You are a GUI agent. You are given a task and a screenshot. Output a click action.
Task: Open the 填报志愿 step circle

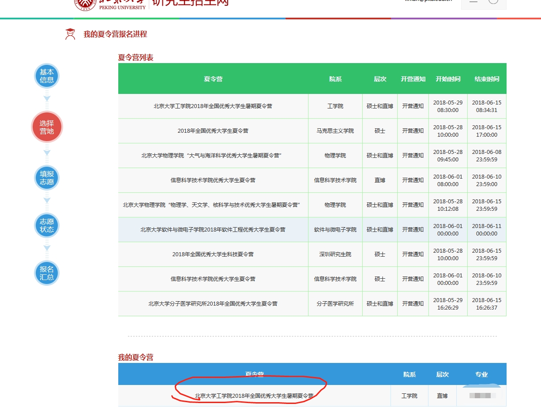pos(47,178)
